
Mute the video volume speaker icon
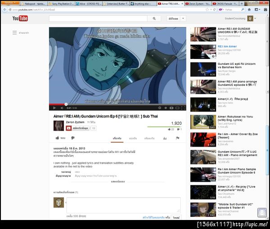click(x=62, y=108)
